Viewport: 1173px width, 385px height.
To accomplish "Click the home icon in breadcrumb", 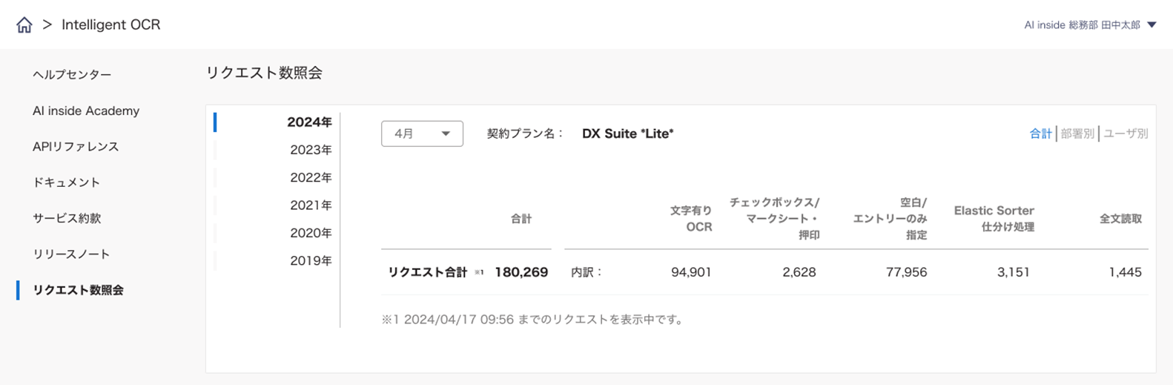I will pos(24,25).
